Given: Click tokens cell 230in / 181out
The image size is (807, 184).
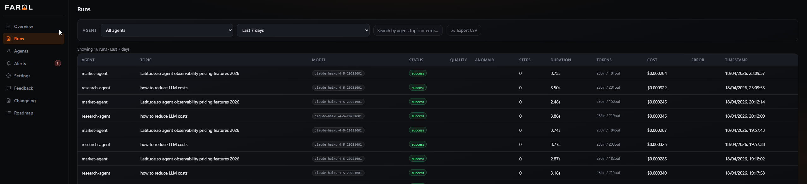Looking at the screenshot, I should 608,73.
